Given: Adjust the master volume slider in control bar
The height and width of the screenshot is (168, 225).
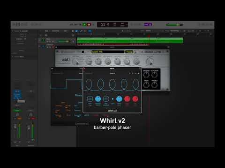Looking at the screenshot, I should click(174, 25).
